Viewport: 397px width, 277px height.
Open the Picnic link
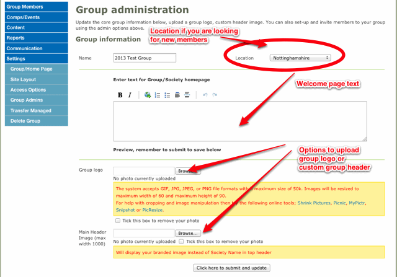coord(339,203)
